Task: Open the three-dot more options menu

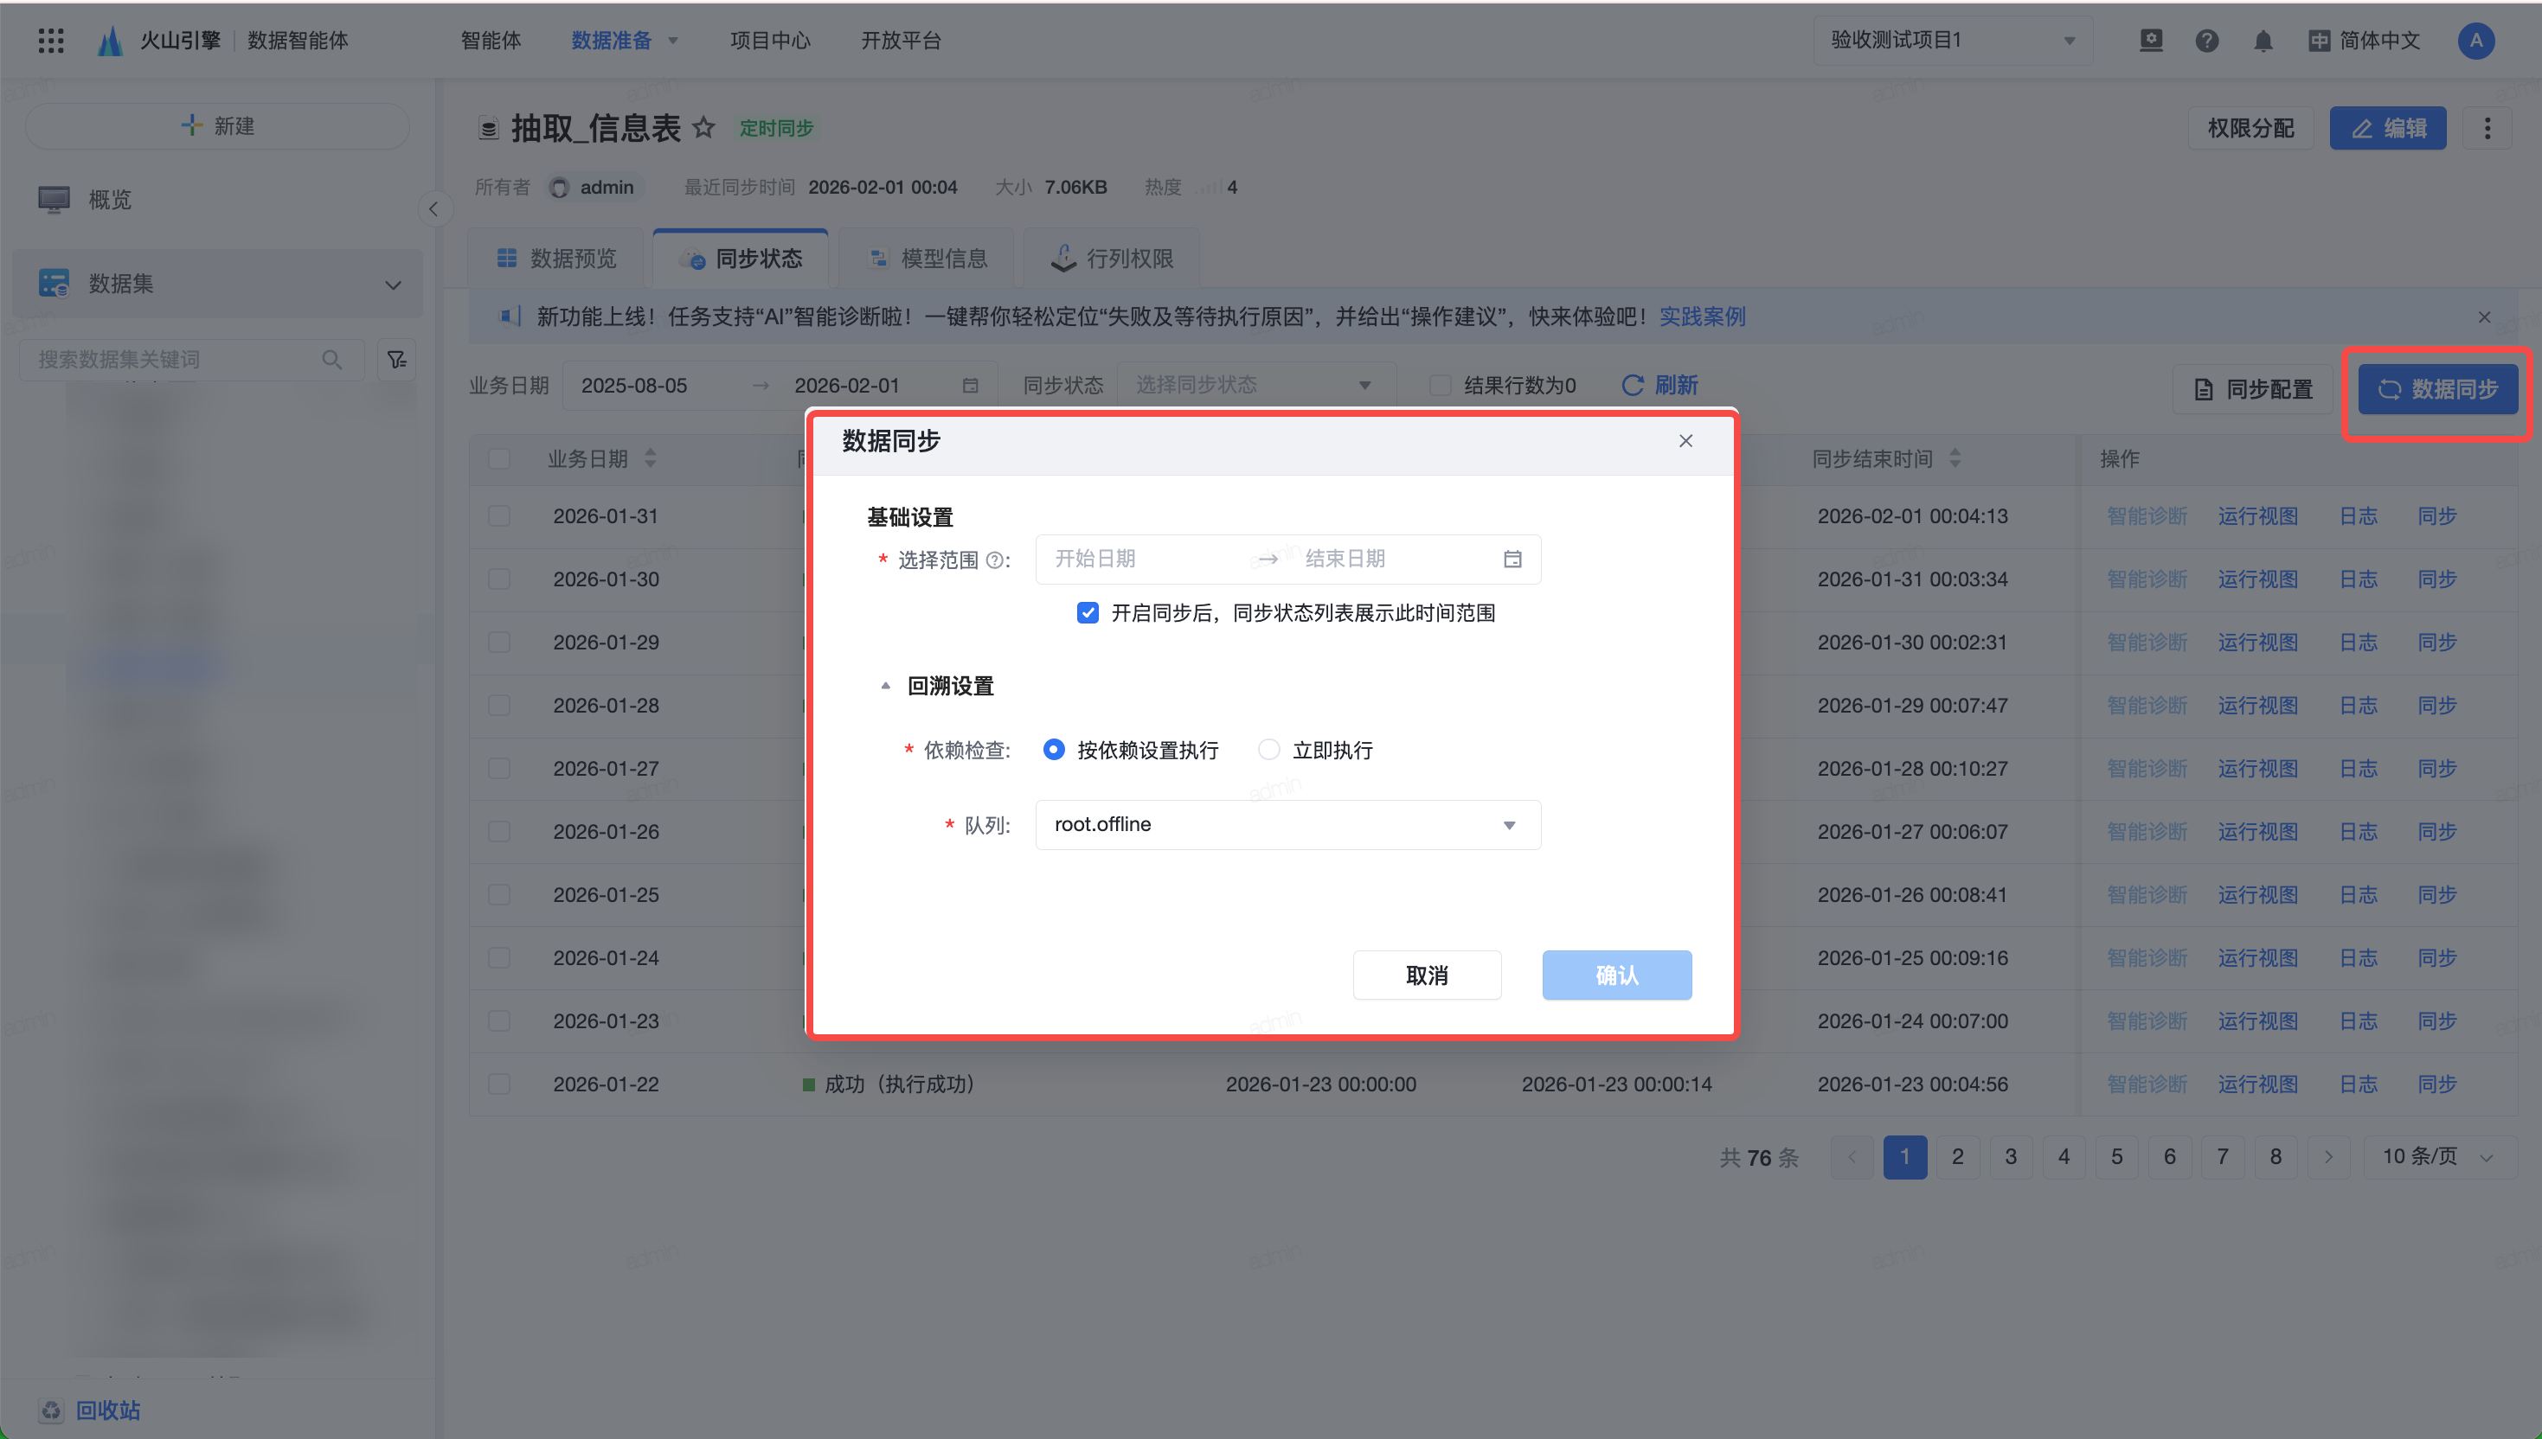Action: click(2487, 129)
